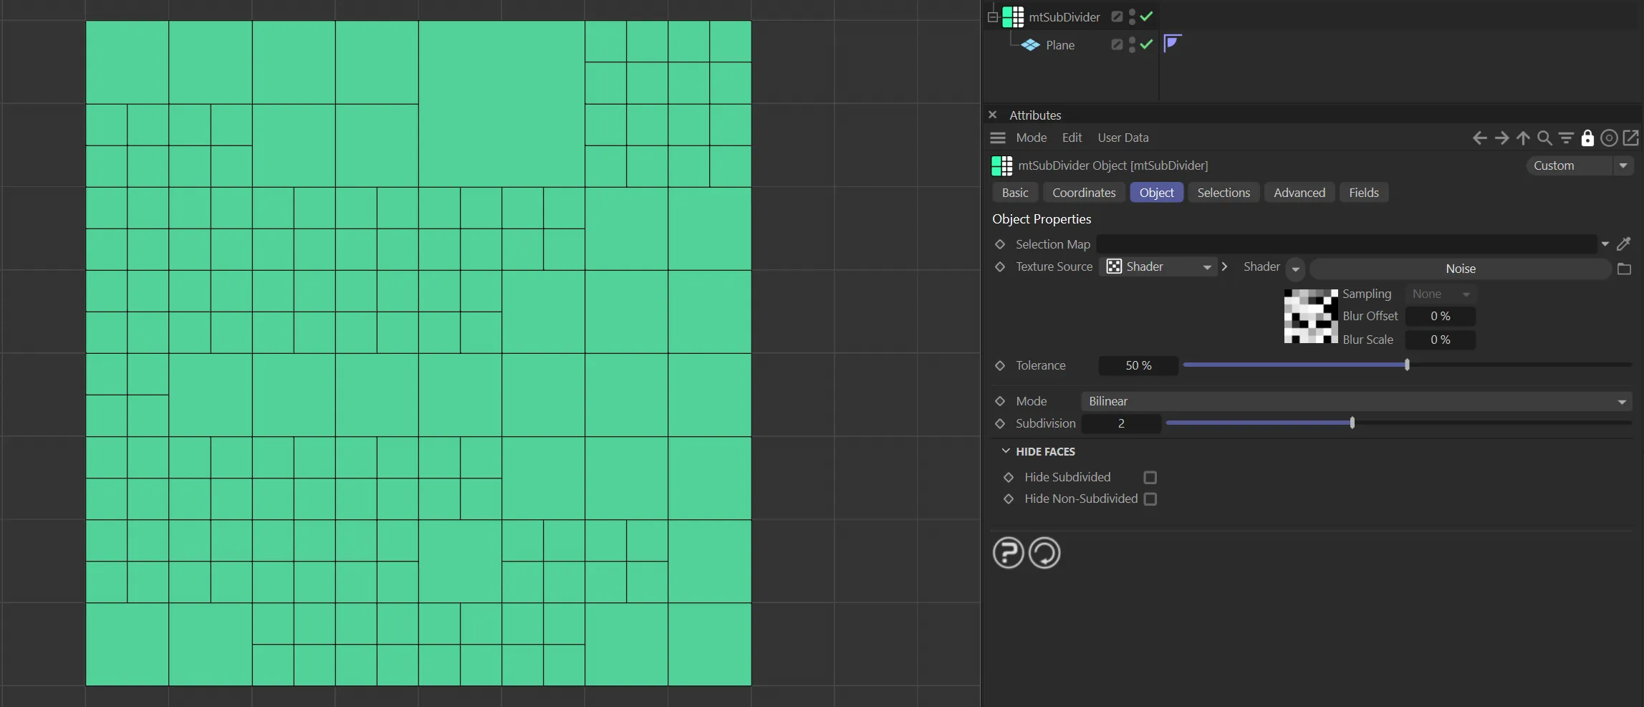Collapse the HIDE FACES section
The image size is (1644, 707).
pyautogui.click(x=1006, y=451)
